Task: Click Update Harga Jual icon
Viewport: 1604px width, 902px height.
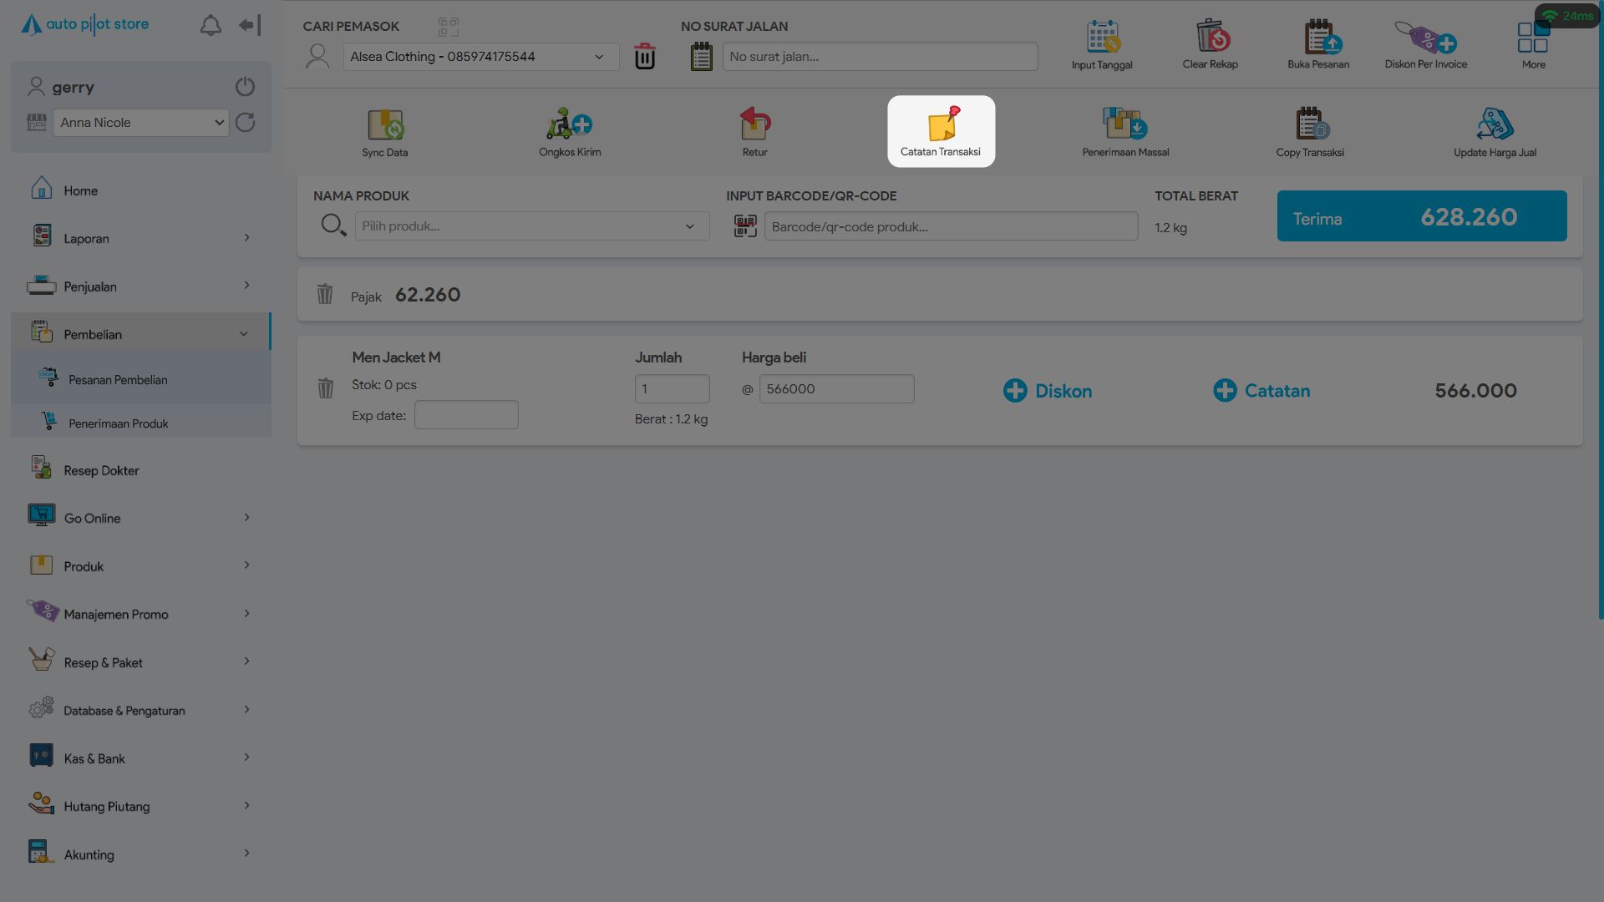Action: [x=1495, y=124]
